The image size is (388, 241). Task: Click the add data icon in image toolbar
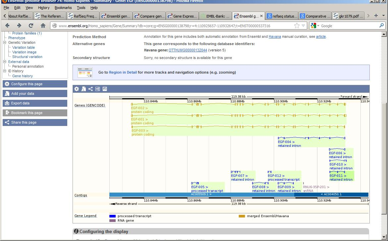coord(83,89)
